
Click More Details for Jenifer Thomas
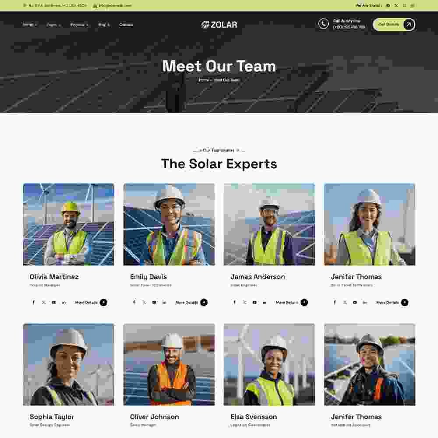pyautogui.click(x=392, y=302)
